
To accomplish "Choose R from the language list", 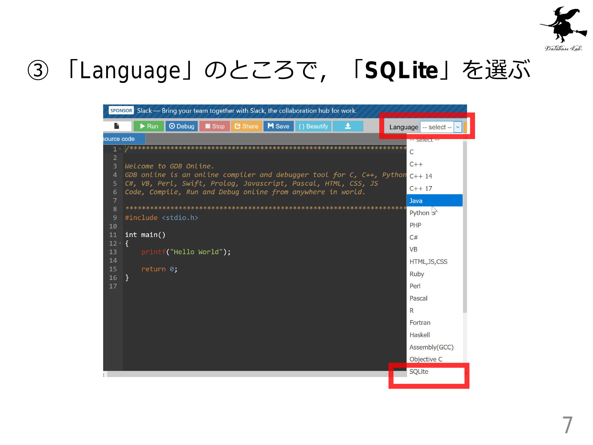I will coord(435,311).
